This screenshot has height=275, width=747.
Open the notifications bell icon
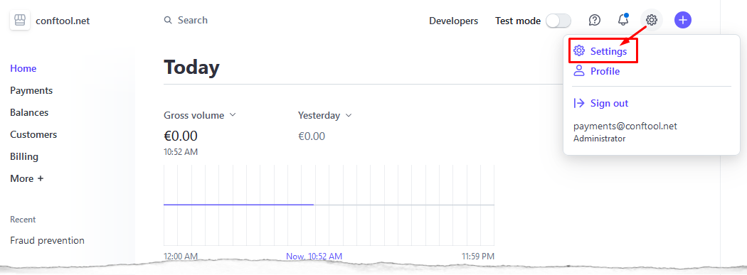pyautogui.click(x=622, y=20)
